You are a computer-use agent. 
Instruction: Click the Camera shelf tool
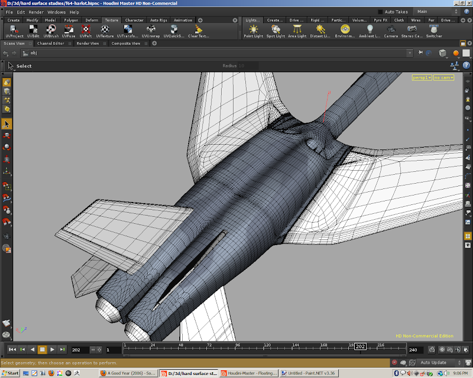tap(391, 31)
